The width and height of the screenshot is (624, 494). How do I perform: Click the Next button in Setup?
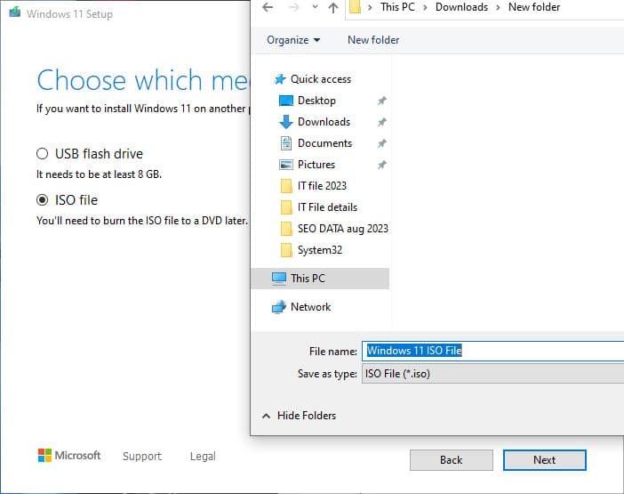544,460
